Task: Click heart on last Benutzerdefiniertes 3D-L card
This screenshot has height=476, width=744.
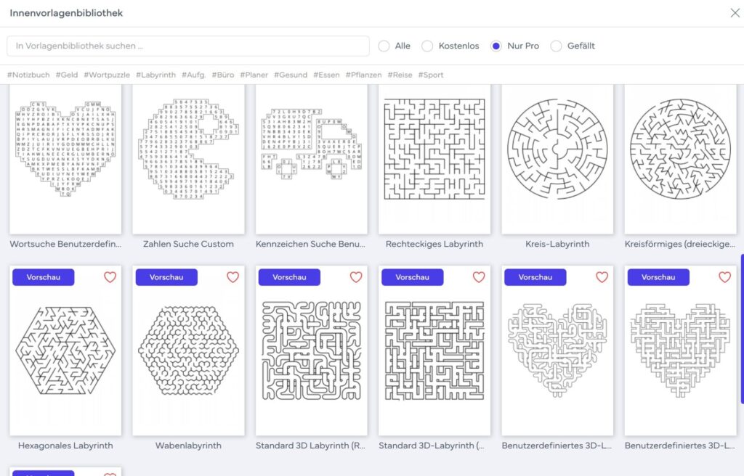Action: pos(724,277)
